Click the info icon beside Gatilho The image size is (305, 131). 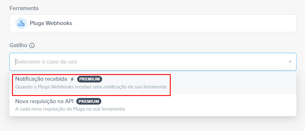(x=32, y=46)
